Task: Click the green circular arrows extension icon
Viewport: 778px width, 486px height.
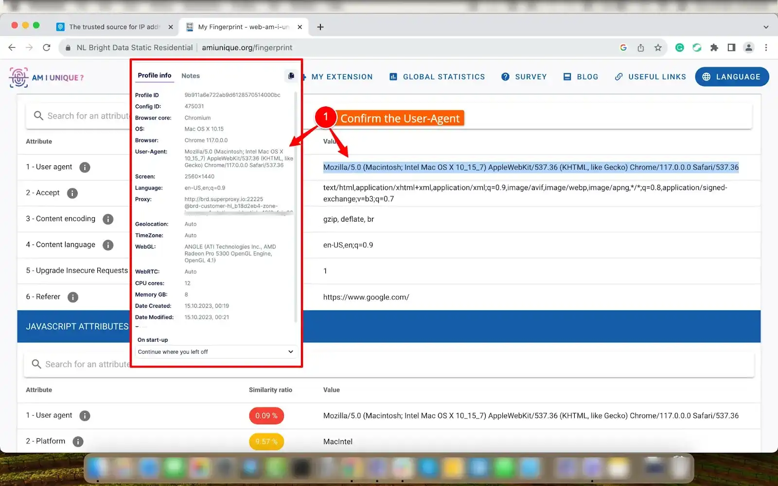Action: pyautogui.click(x=697, y=48)
